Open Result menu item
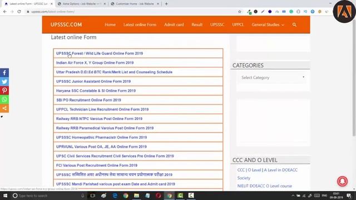The width and height of the screenshot is (356, 200). coord(197,24)
